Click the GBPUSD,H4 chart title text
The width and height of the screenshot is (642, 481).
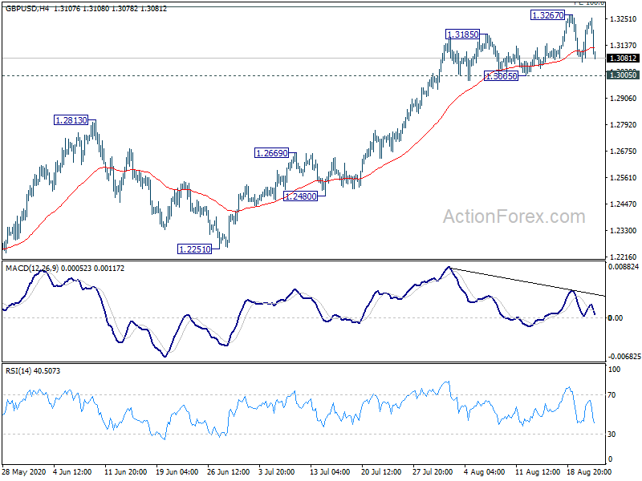tap(27, 8)
